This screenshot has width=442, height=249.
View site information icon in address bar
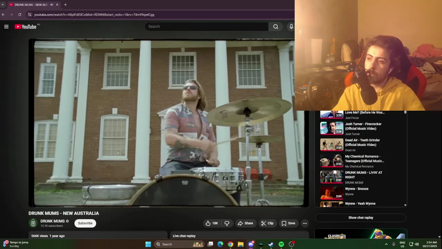coord(30,15)
